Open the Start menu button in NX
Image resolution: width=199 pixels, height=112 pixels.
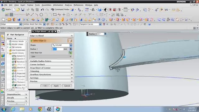tap(6, 10)
